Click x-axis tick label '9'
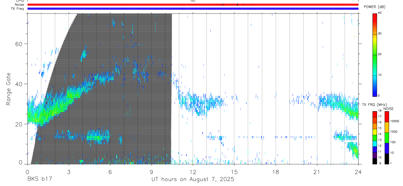The width and height of the screenshot is (403, 186). [x=151, y=172]
